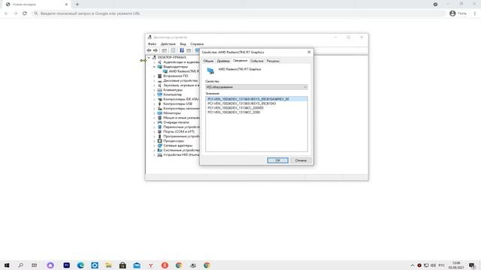Open the Mail app from the taskbar
The image size is (481, 270).
[x=137, y=265]
